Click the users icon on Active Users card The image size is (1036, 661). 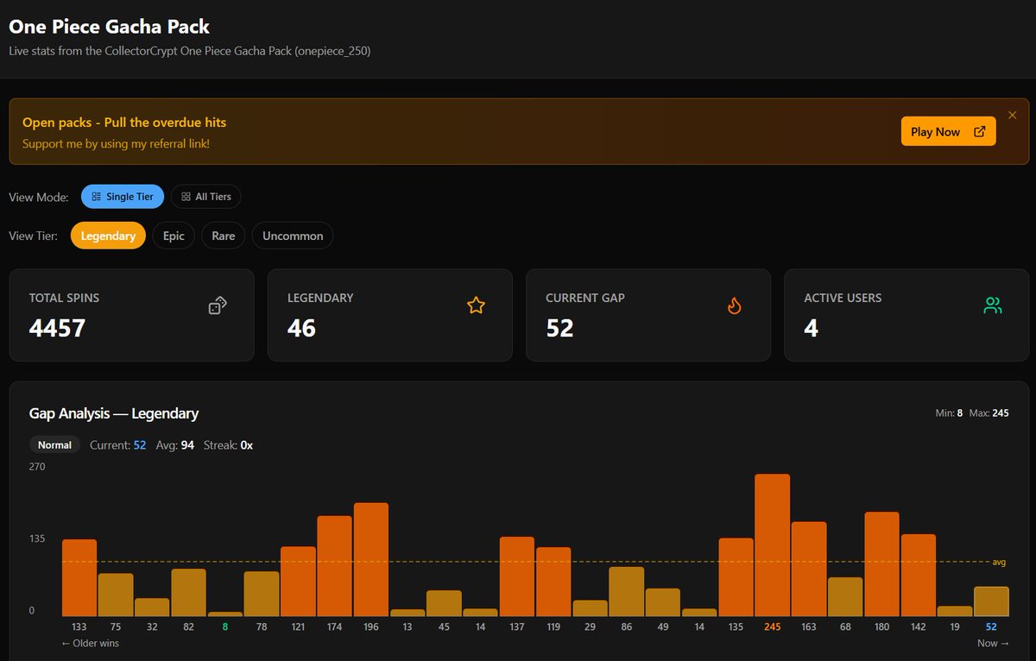(x=993, y=305)
